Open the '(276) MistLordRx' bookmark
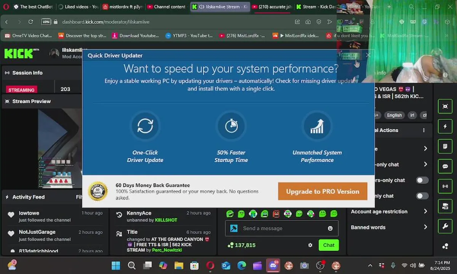The height and width of the screenshot is (274, 457). (x=242, y=36)
